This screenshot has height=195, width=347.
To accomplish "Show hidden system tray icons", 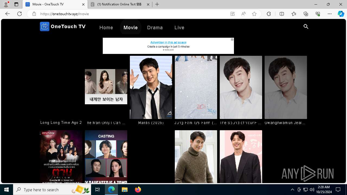I will pos(292,190).
